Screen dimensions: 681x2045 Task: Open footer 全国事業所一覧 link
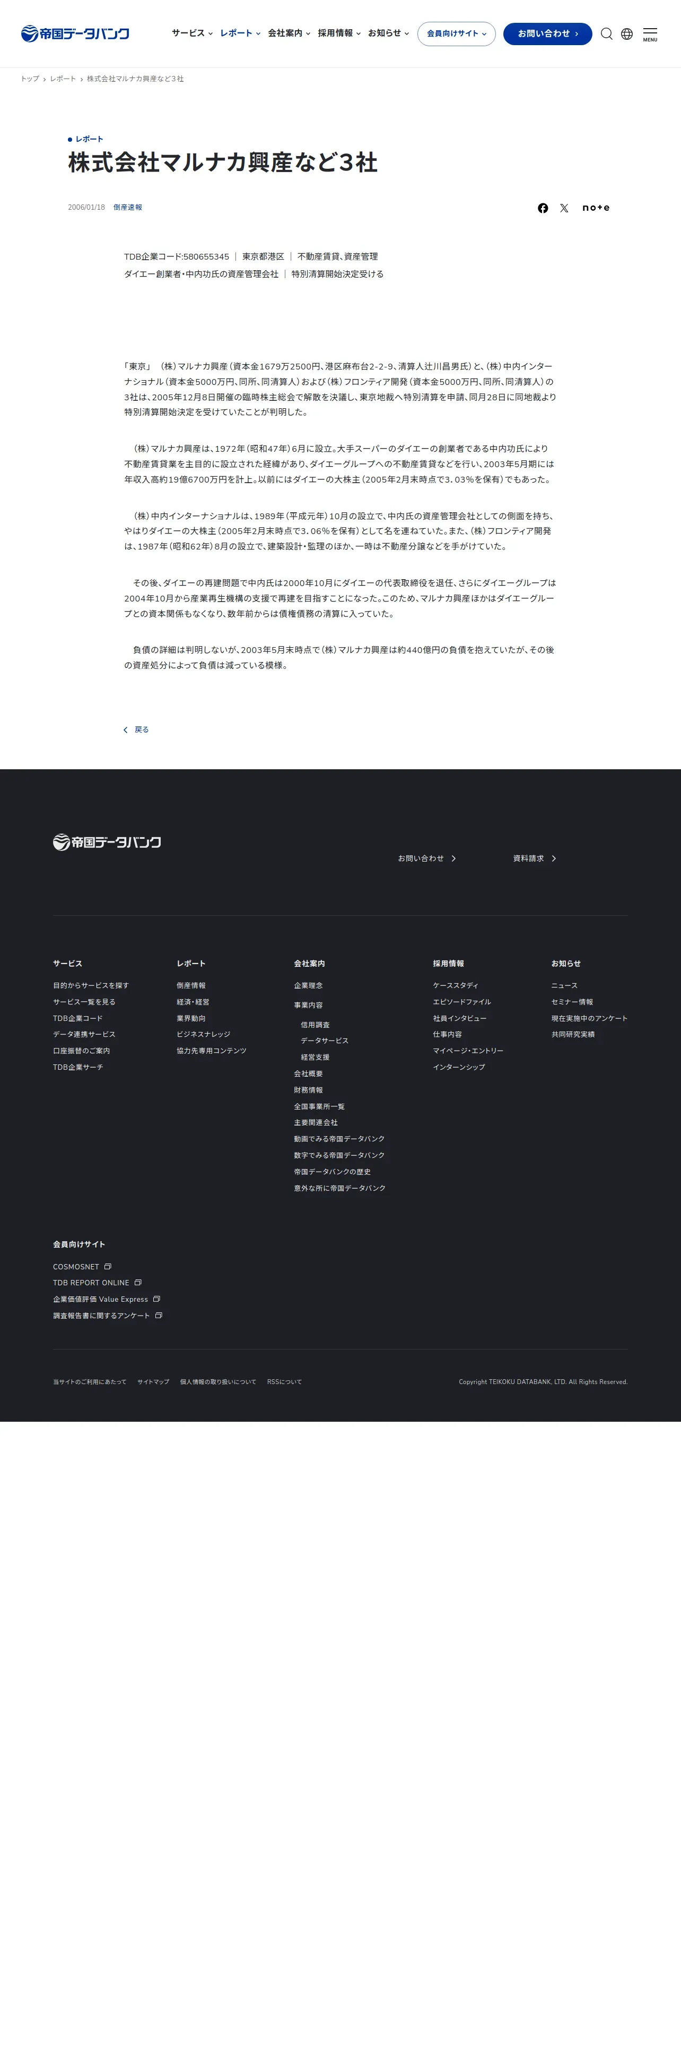click(319, 1106)
